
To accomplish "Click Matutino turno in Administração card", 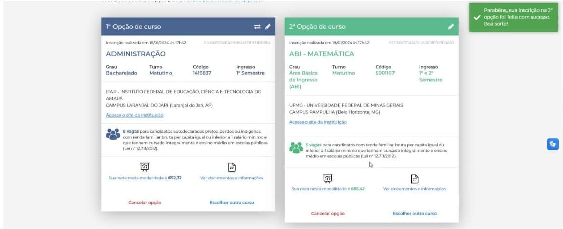I will [160, 73].
